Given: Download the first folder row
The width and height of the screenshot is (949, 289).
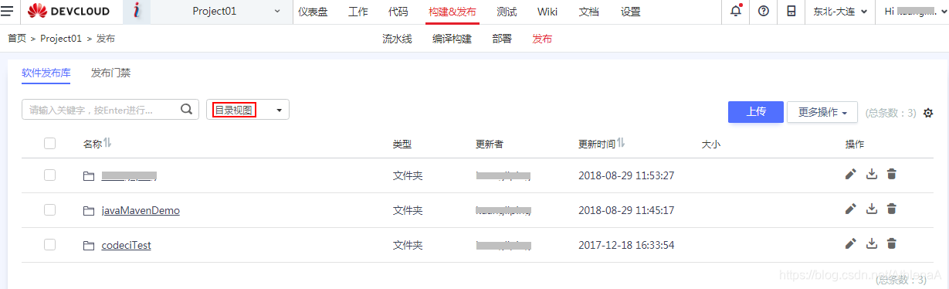Looking at the screenshot, I should point(872,175).
